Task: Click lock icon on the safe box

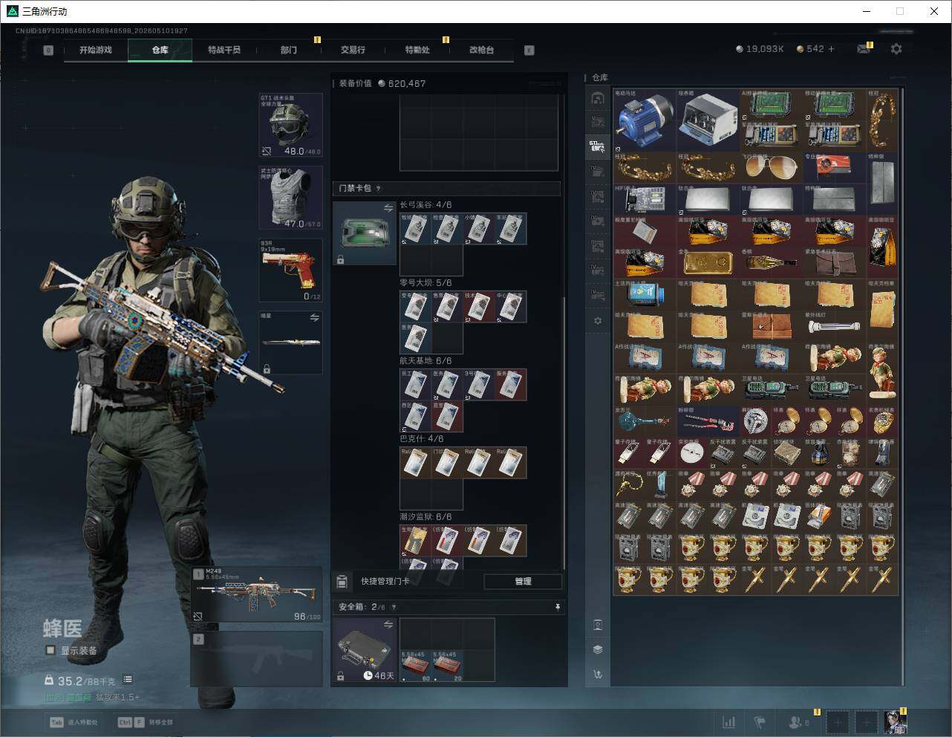Action: point(340,676)
